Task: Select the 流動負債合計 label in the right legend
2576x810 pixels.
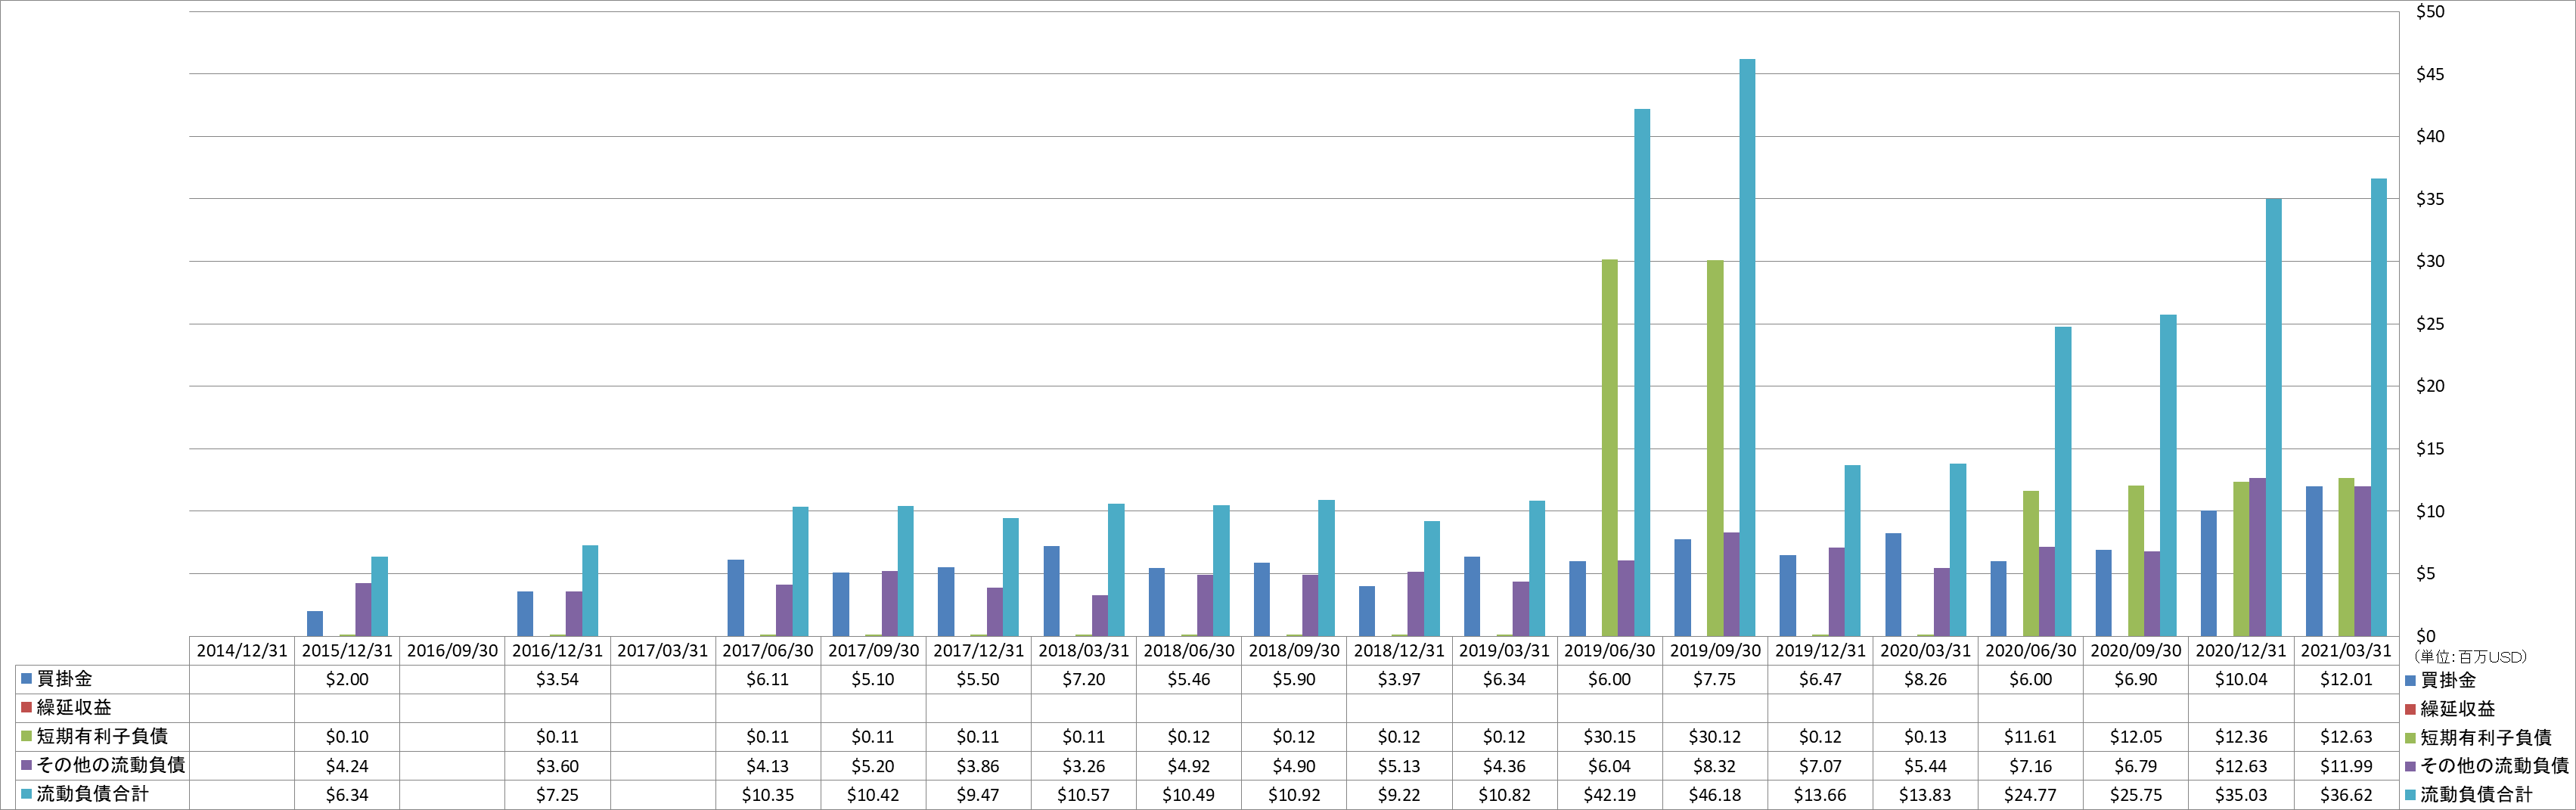Action: (2476, 795)
